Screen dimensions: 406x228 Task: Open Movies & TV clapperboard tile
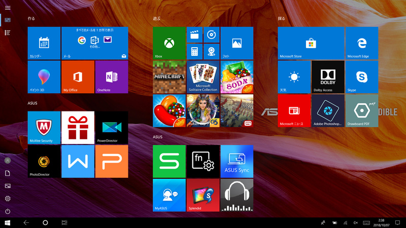point(194,34)
